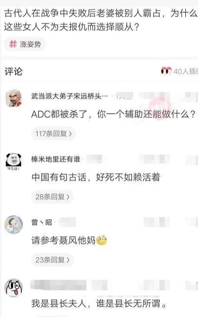Select username 棒米地里还有谁

coord(56,159)
